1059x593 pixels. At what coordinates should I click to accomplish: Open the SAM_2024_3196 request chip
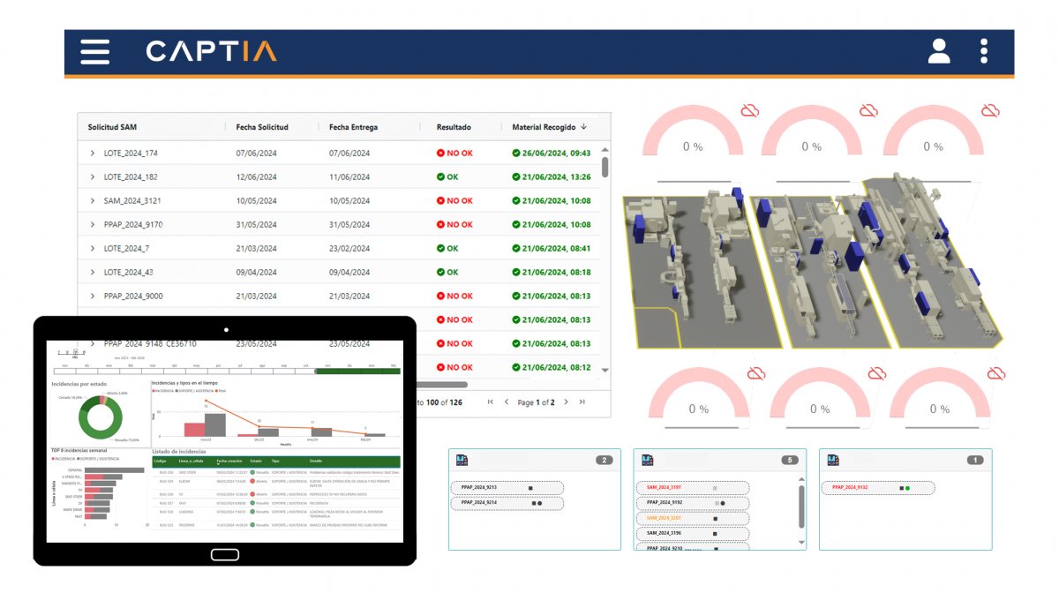pyautogui.click(x=692, y=533)
